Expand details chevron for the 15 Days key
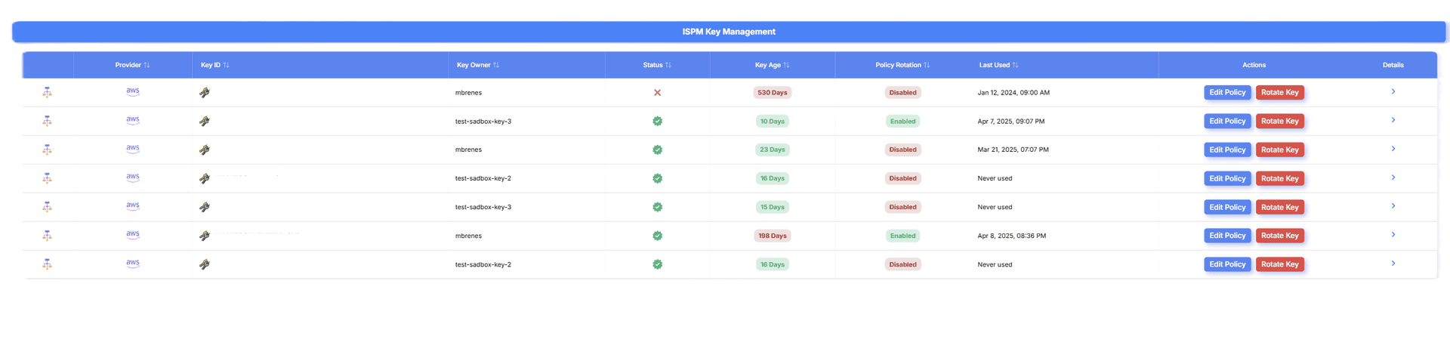The image size is (1450, 361). [x=1393, y=206]
